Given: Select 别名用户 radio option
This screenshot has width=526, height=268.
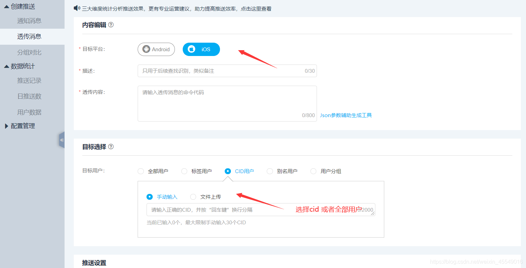Looking at the screenshot, I should point(270,171).
